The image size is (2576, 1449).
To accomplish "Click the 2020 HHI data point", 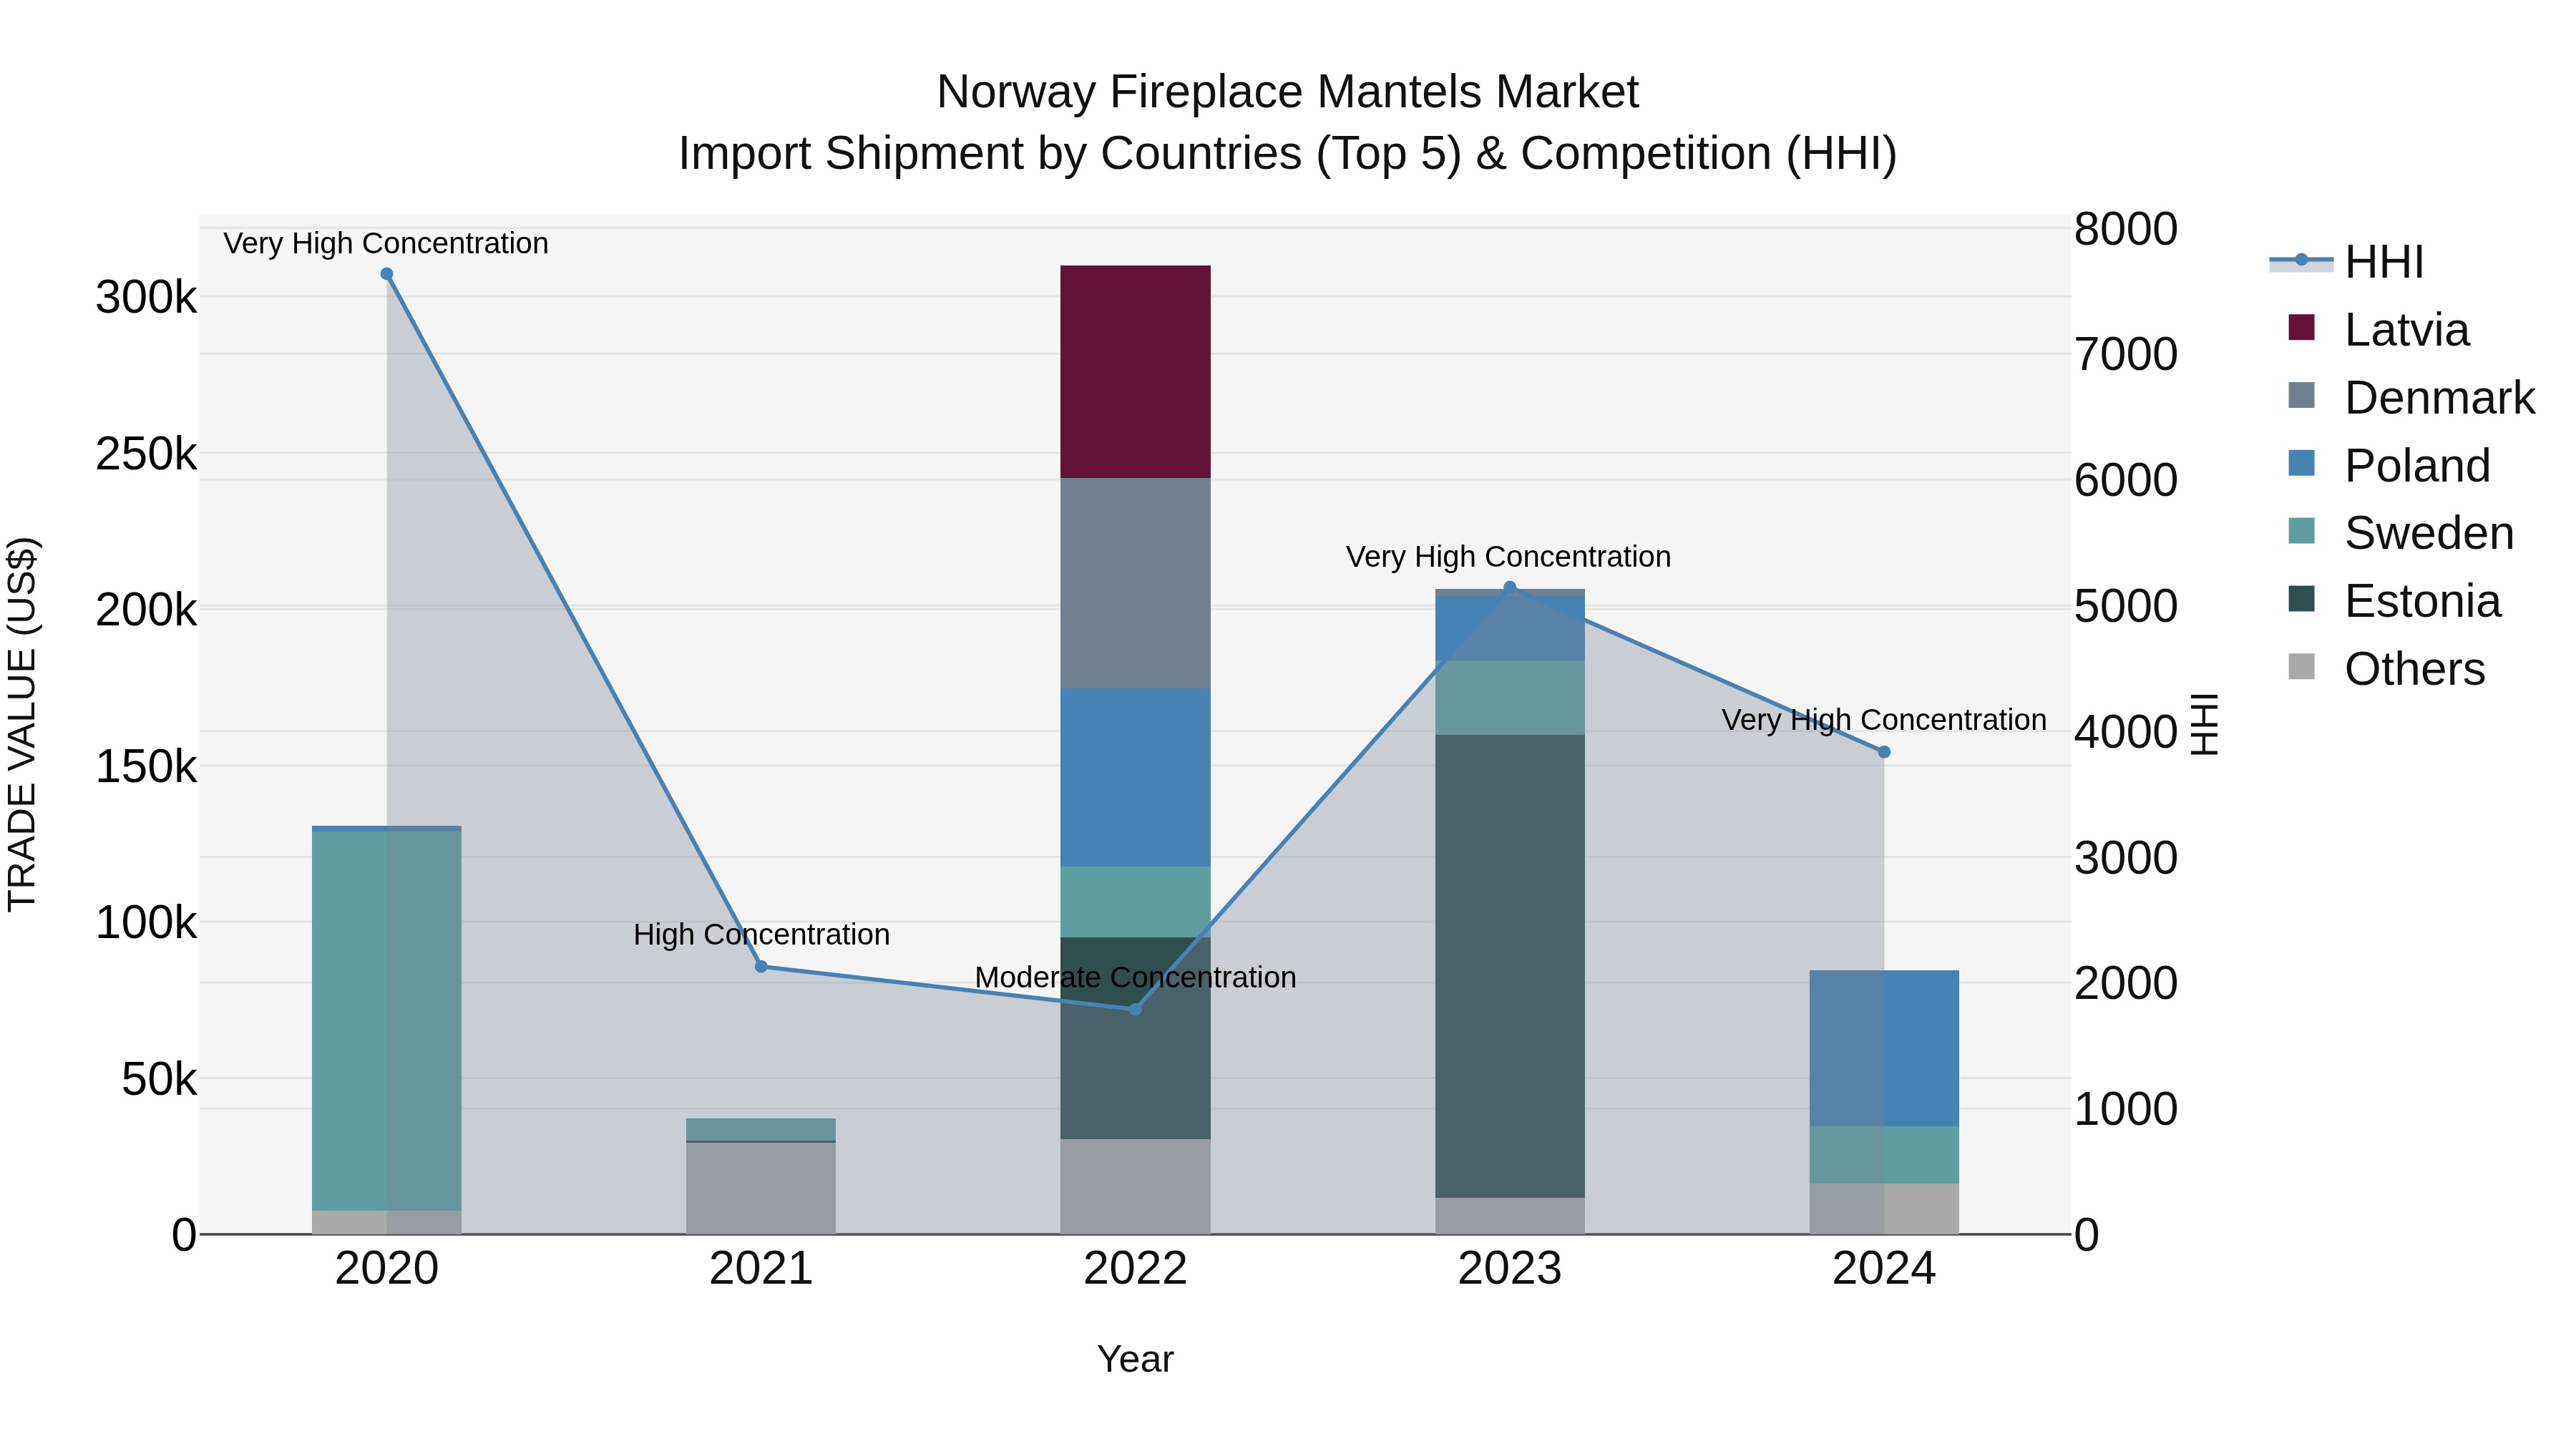I will pyautogui.click(x=387, y=274).
